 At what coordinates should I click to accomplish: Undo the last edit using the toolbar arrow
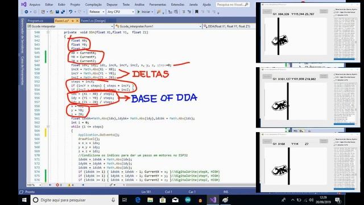coord(71,11)
